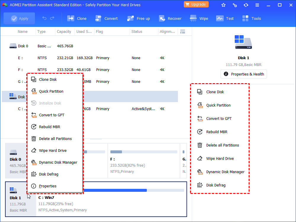Sort by the Status column header
The height and width of the screenshot is (222, 296).
tap(137, 32)
